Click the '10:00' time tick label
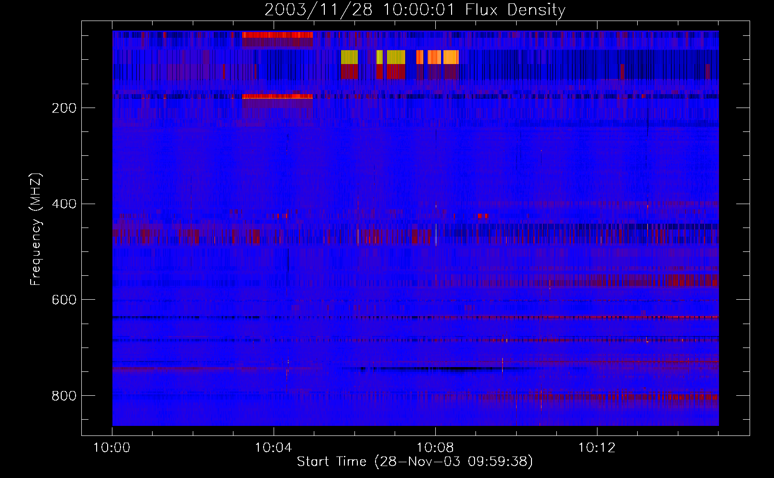 pos(112,448)
